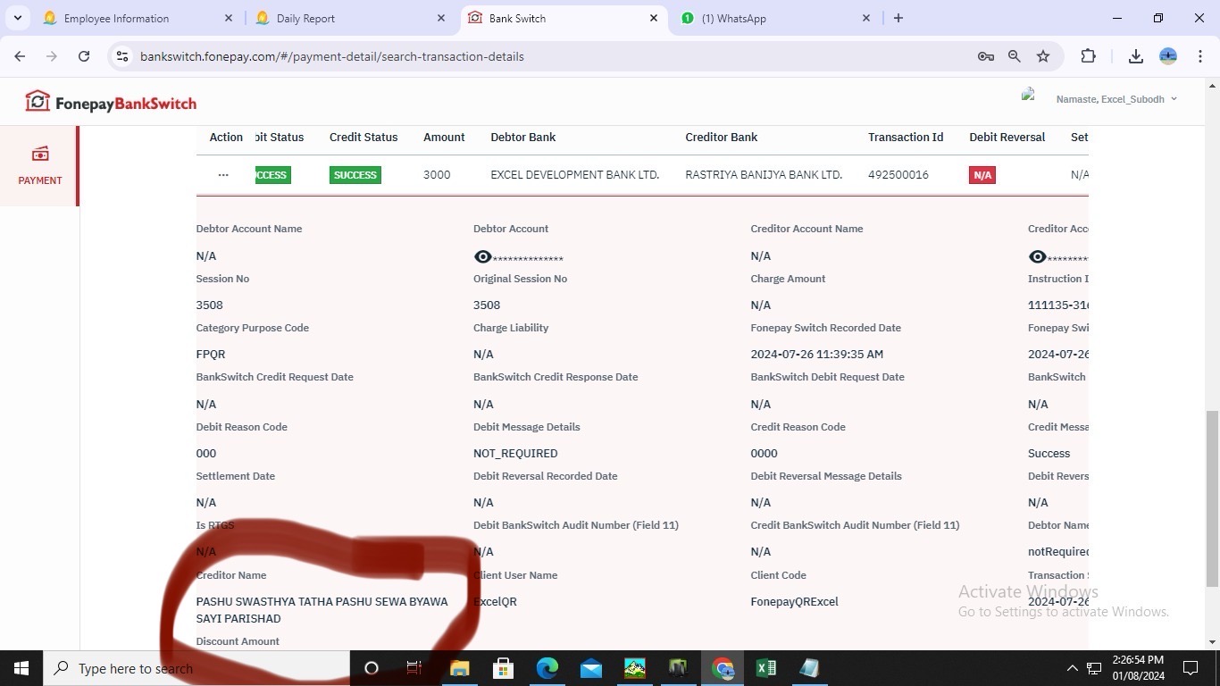Open a new browser tab
This screenshot has height=686, width=1220.
tap(898, 18)
